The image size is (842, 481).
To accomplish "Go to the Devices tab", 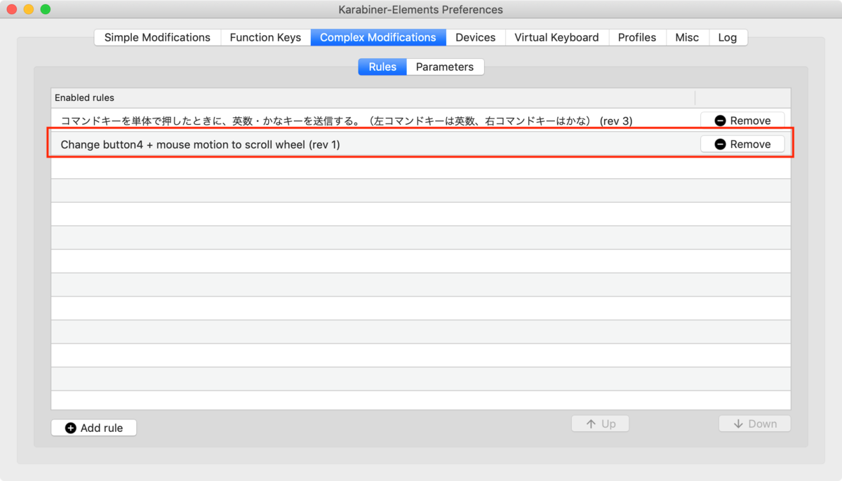I will [x=475, y=37].
